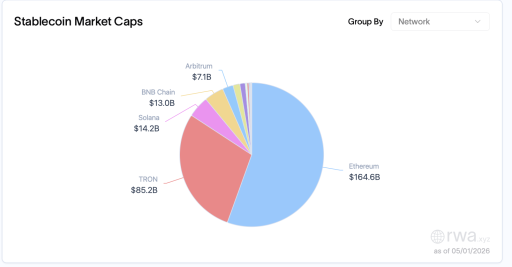Click the $85.2B TRON value
Screen dimensions: 512x267
point(144,190)
